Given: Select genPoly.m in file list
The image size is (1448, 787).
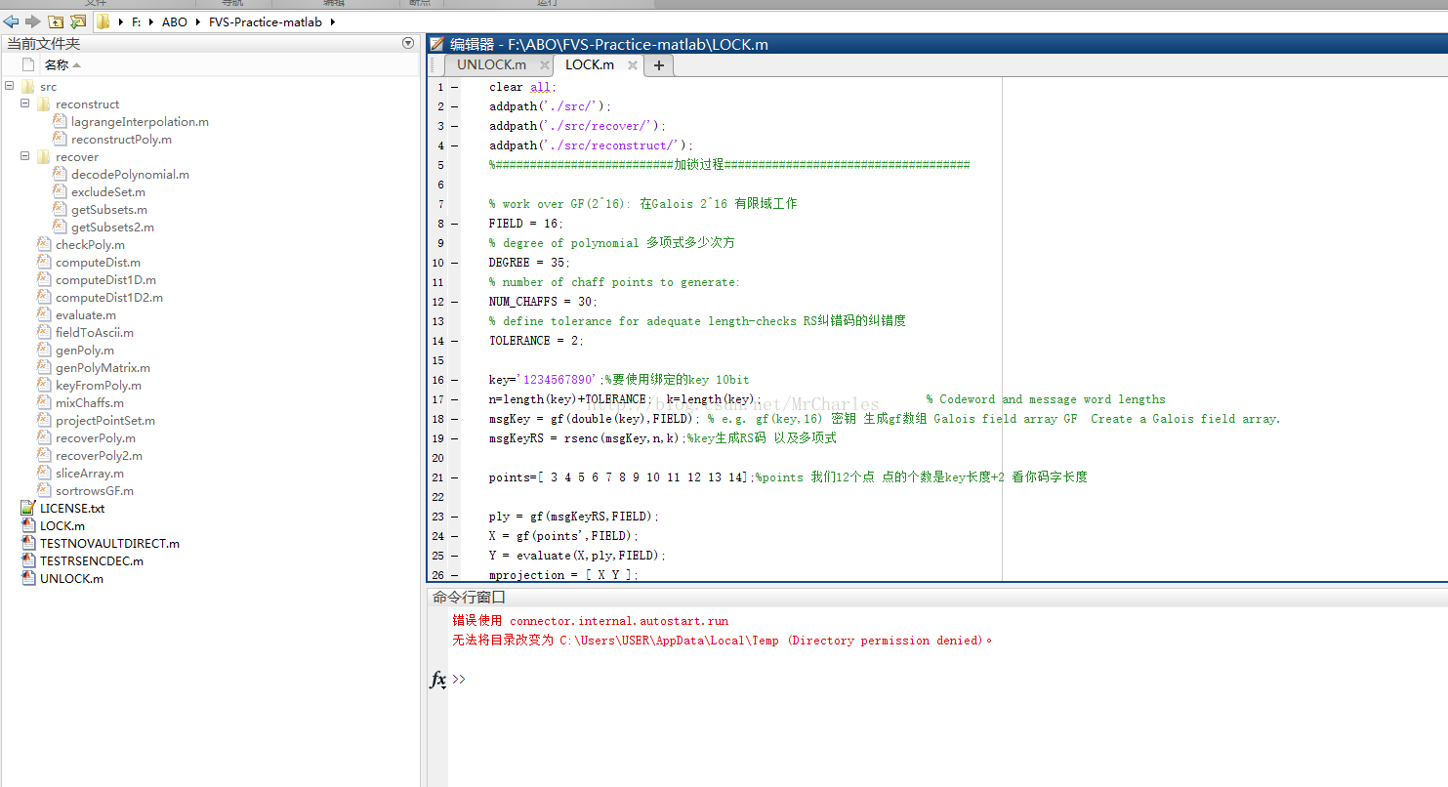Looking at the screenshot, I should pyautogui.click(x=85, y=350).
